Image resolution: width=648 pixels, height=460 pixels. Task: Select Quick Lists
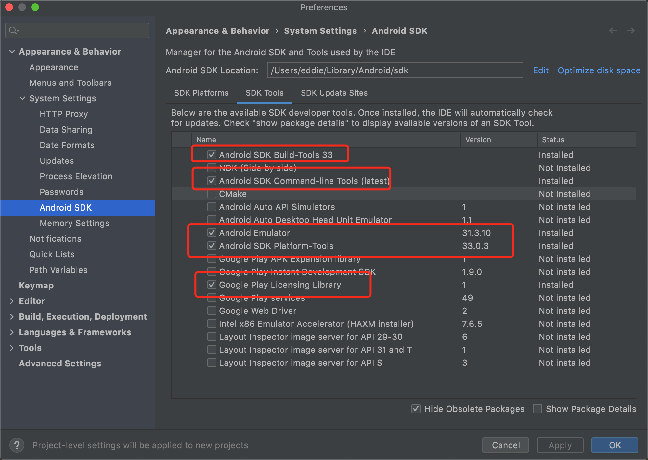point(52,254)
